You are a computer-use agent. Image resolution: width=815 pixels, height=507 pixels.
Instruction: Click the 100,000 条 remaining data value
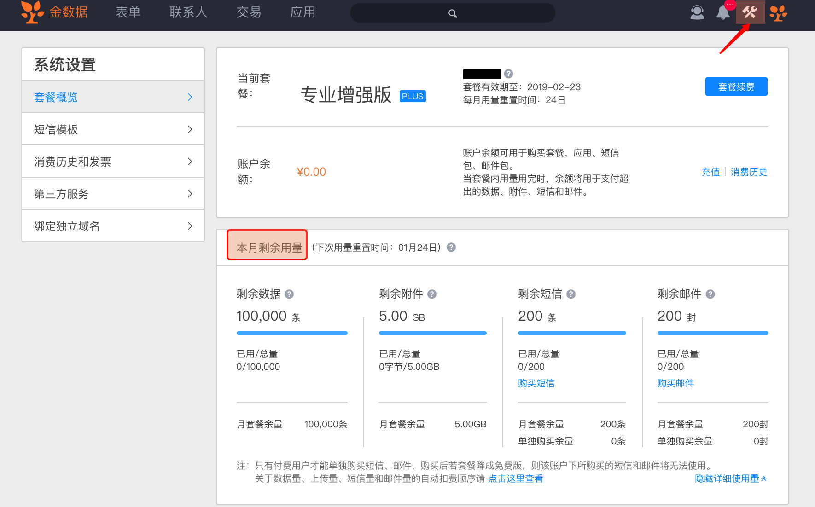pyautogui.click(x=268, y=316)
